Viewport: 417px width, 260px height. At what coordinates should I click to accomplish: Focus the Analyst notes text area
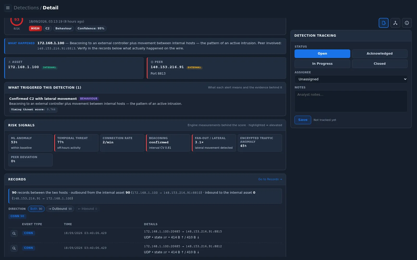tap(351, 101)
